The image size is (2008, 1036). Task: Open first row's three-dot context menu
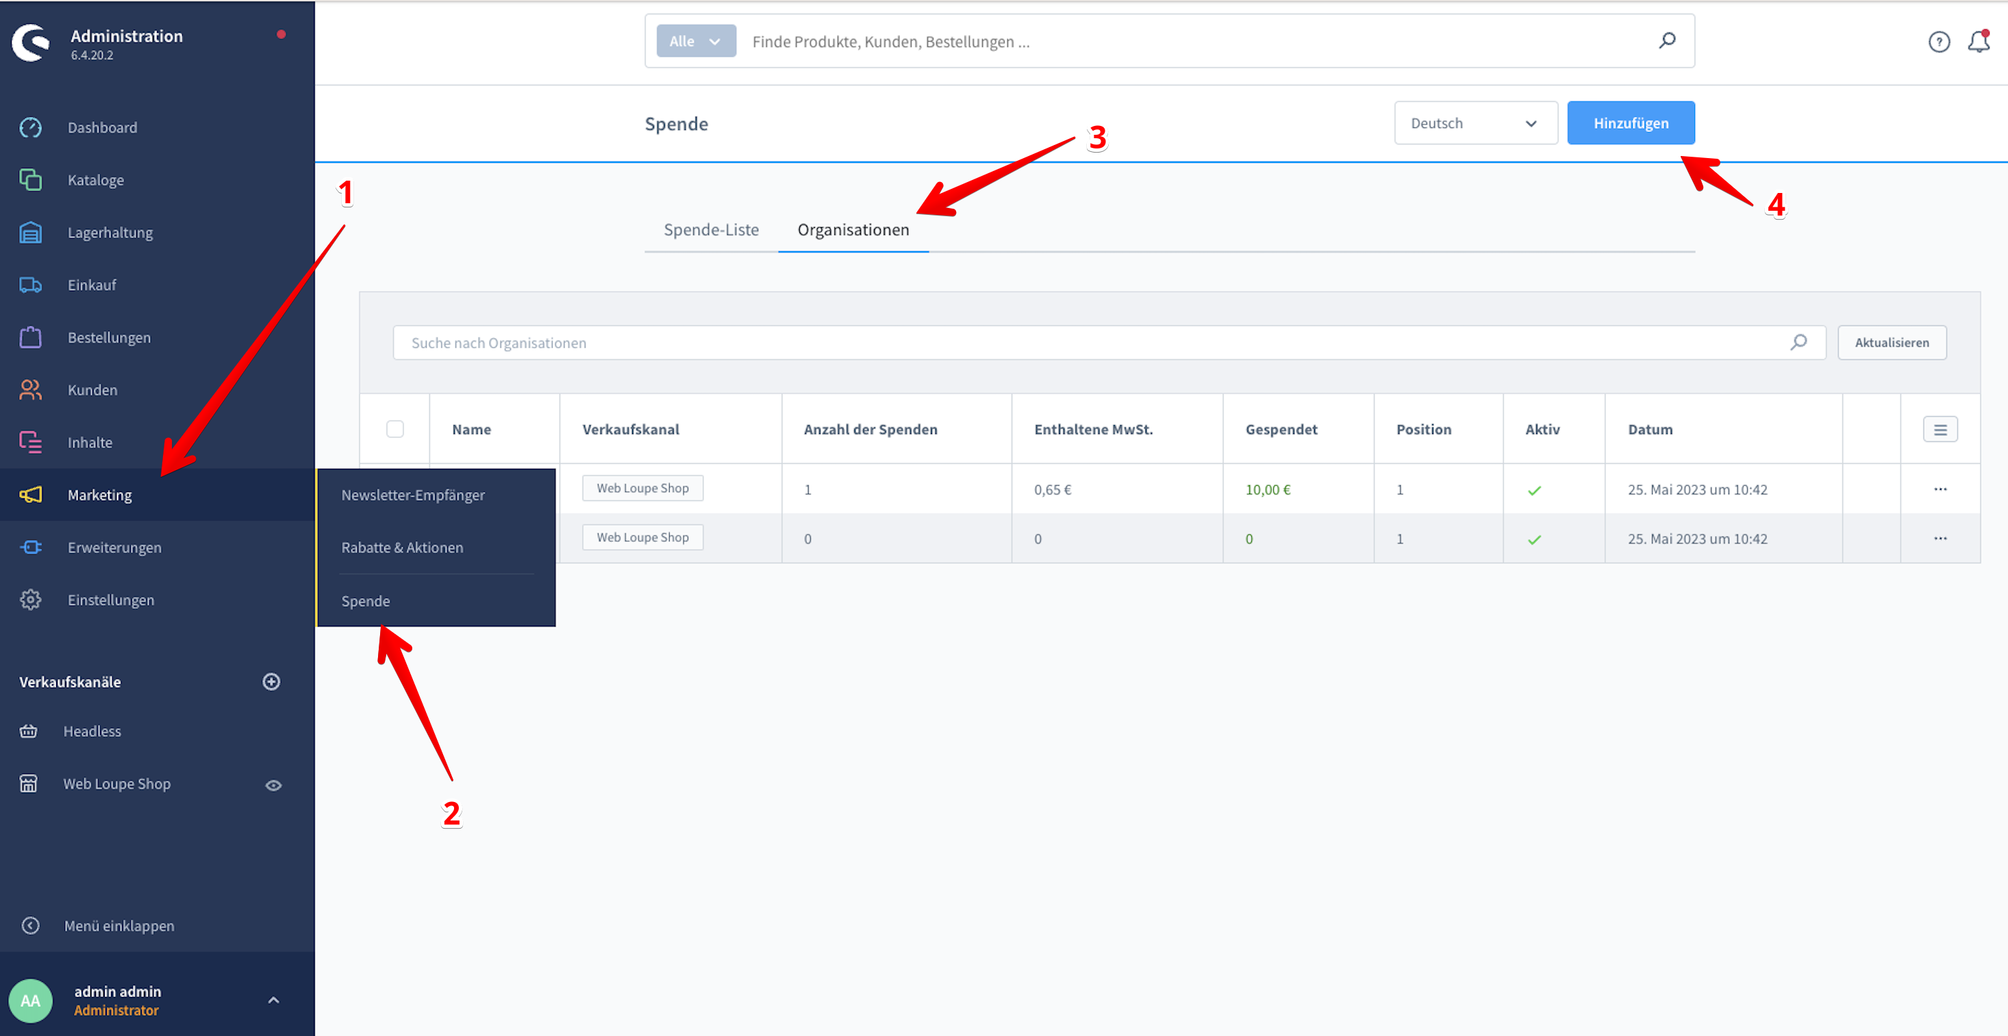1940,489
